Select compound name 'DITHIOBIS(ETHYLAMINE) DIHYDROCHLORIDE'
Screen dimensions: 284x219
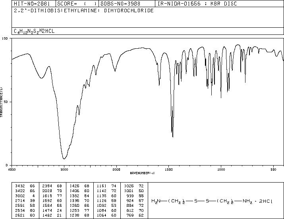pyautogui.click(x=92, y=11)
